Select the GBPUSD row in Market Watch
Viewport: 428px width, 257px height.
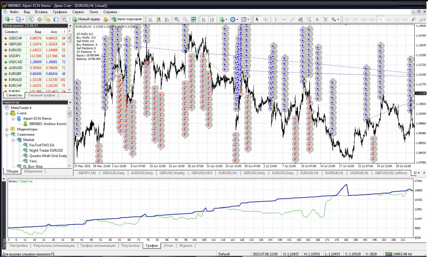(15, 44)
